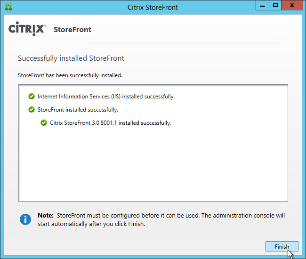Screen dimensions: 306x259
Task: Select 'Internet Information Services (IIS) installed successfully' text
Action: coord(106,97)
